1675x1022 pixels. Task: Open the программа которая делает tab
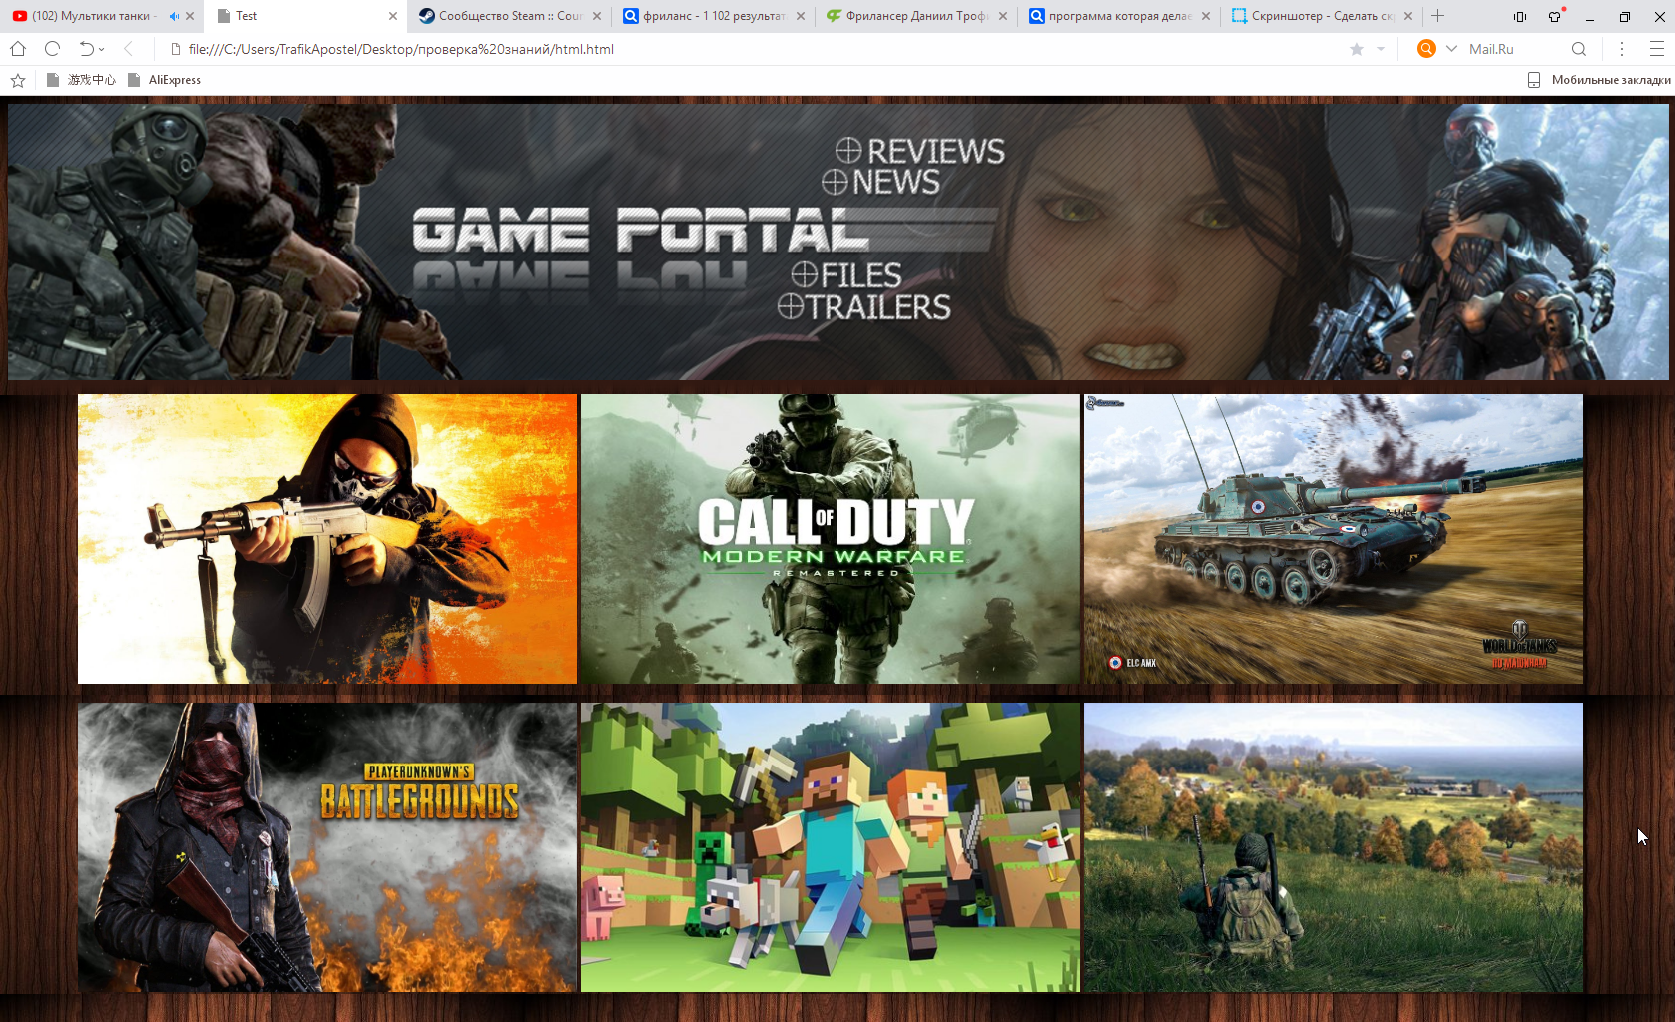coord(1119,16)
